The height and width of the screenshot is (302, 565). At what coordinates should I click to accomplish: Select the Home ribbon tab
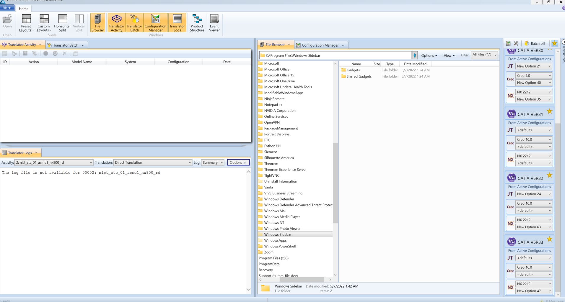tap(24, 9)
